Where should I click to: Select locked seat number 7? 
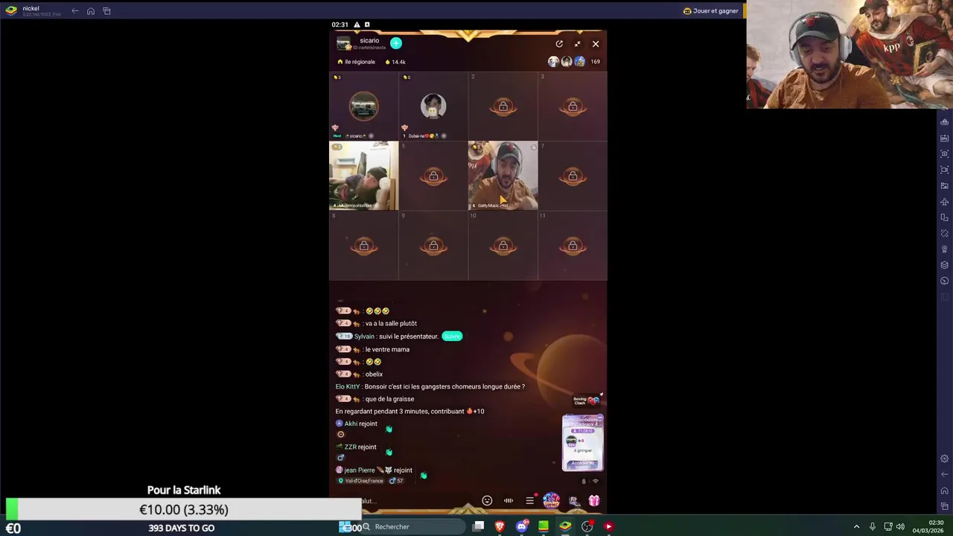573,176
